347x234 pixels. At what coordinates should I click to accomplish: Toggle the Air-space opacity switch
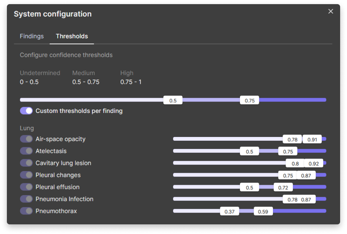click(x=26, y=139)
